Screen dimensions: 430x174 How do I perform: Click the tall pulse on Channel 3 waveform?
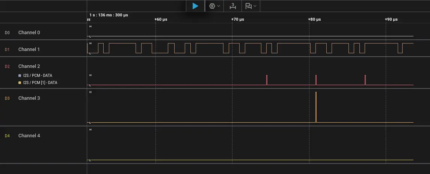tap(316, 107)
